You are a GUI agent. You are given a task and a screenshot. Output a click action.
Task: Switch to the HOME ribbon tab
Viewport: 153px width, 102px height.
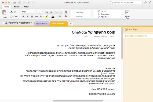point(6,7)
